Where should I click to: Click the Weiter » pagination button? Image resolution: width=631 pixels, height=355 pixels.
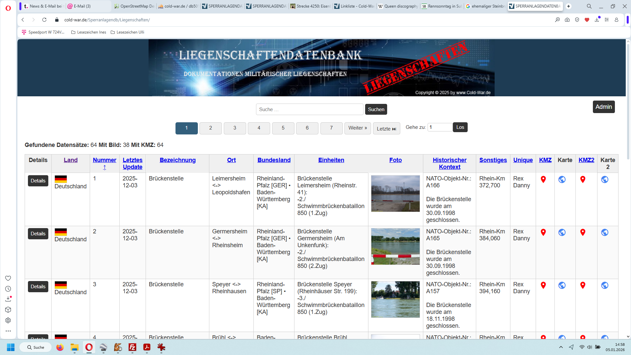click(x=358, y=128)
